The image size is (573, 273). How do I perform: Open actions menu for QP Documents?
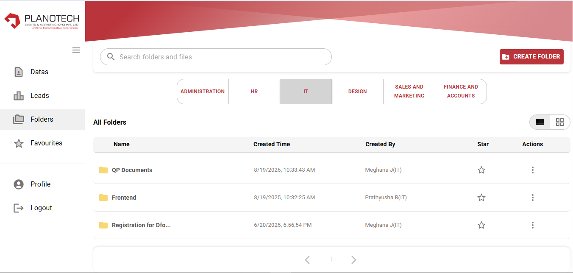(x=532, y=170)
